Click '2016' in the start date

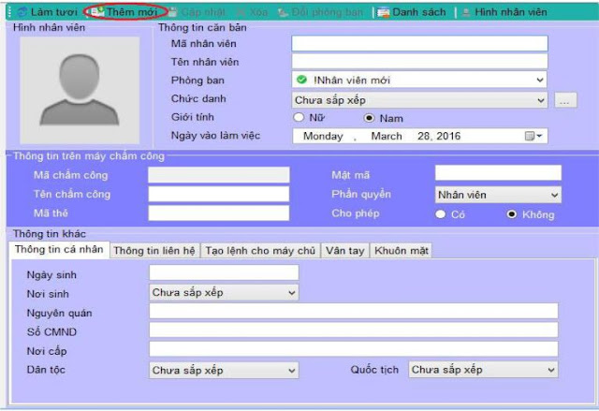(448, 136)
